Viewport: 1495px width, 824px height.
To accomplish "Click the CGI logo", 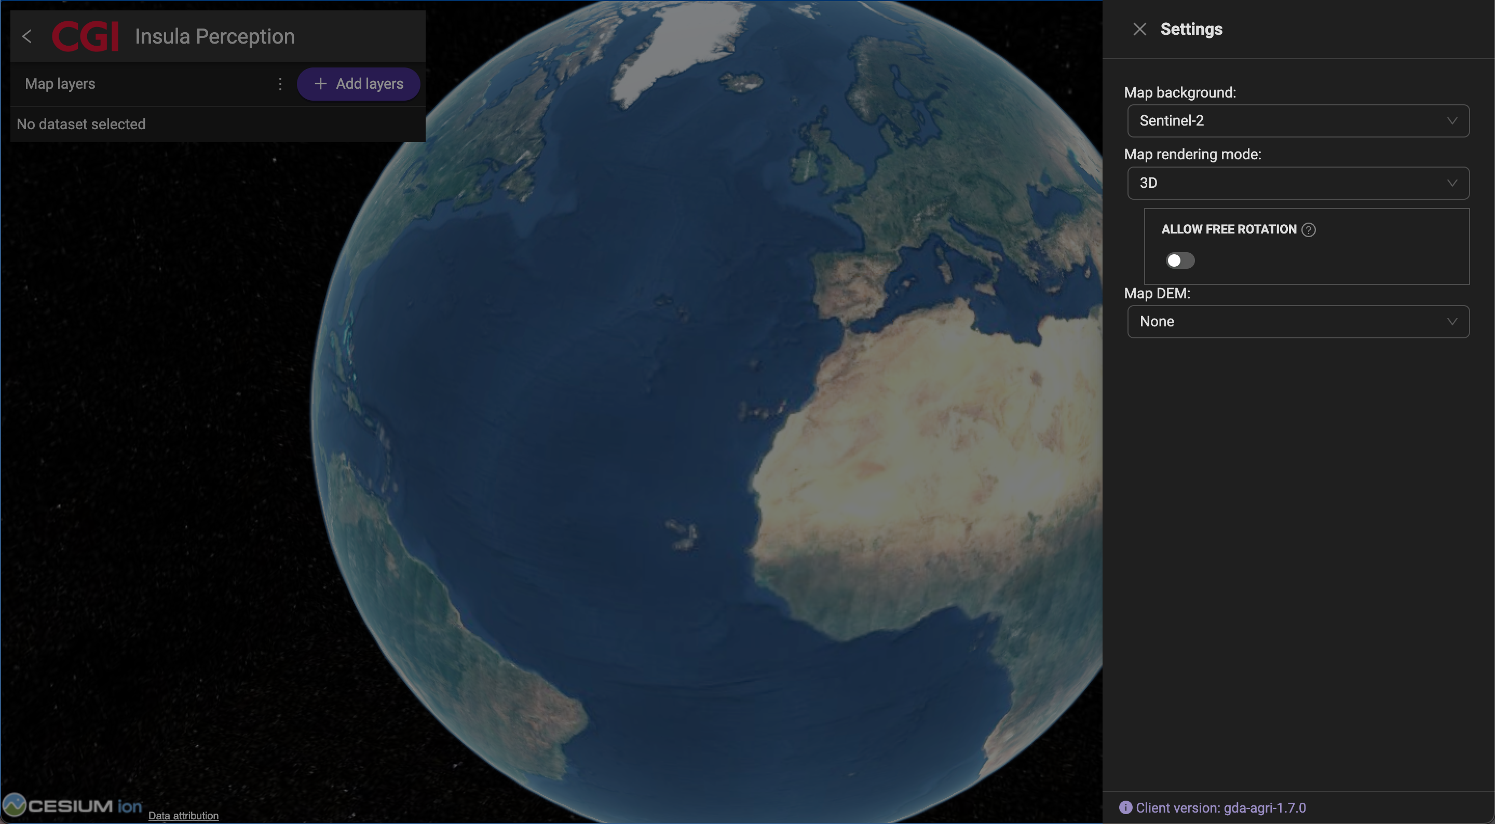I will [85, 36].
